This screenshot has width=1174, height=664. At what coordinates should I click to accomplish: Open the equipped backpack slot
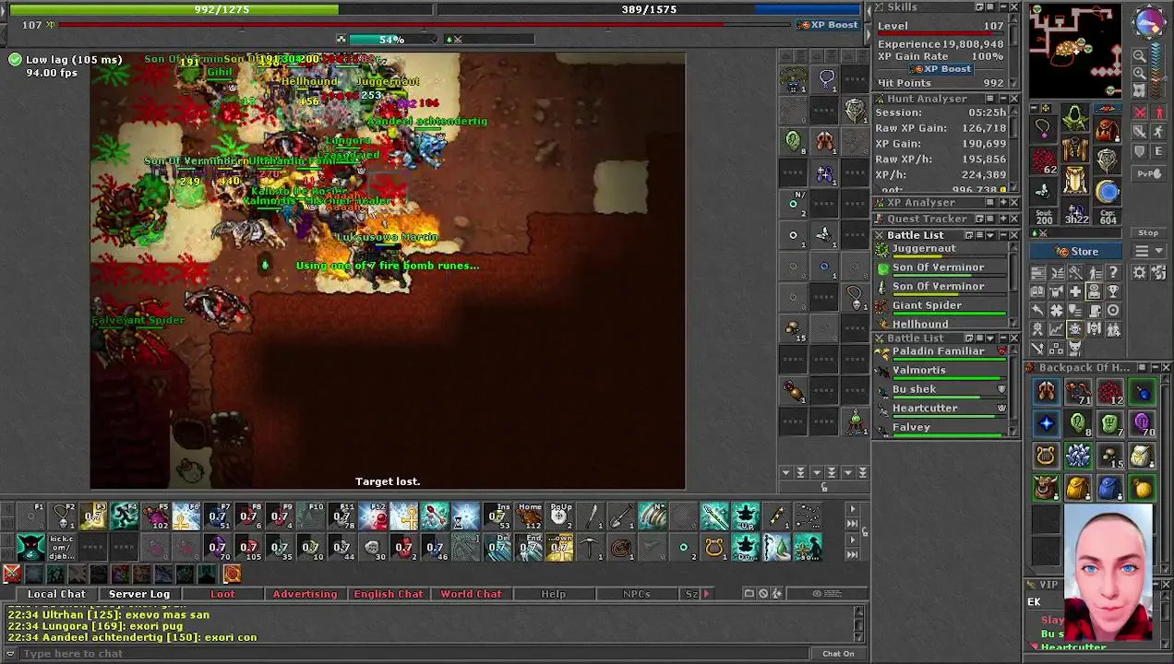coord(1108,128)
